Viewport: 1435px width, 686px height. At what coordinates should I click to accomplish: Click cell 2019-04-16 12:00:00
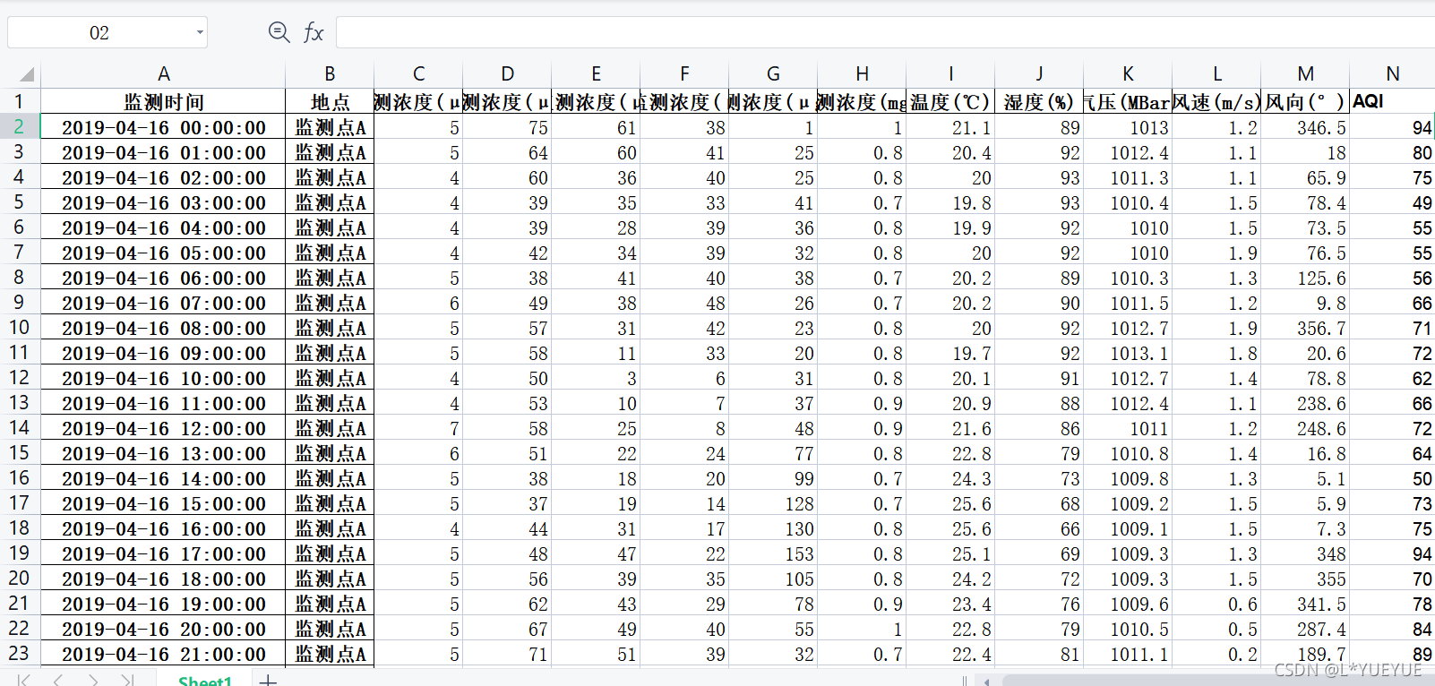pos(163,428)
